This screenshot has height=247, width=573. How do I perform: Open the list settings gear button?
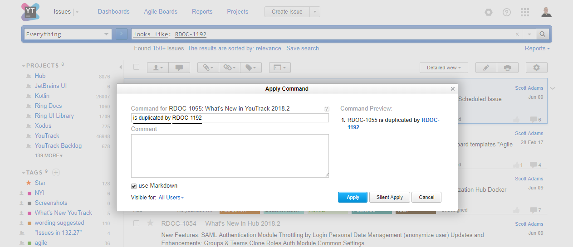click(x=537, y=68)
